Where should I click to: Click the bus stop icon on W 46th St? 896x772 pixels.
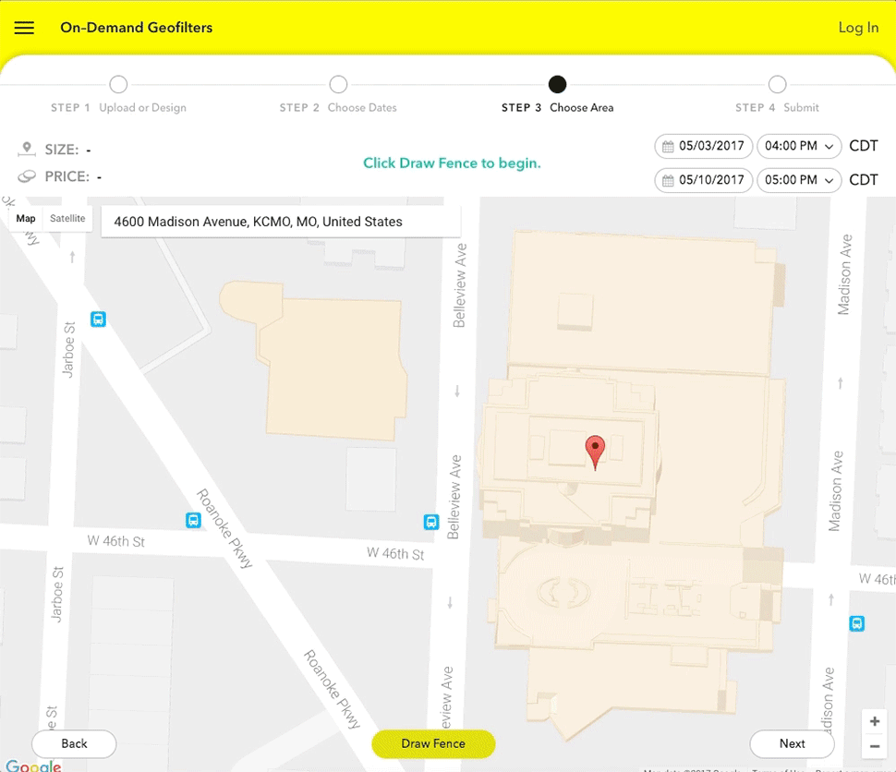coord(193,520)
